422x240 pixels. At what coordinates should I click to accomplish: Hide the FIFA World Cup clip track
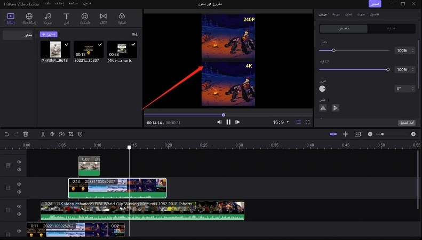click(x=19, y=206)
